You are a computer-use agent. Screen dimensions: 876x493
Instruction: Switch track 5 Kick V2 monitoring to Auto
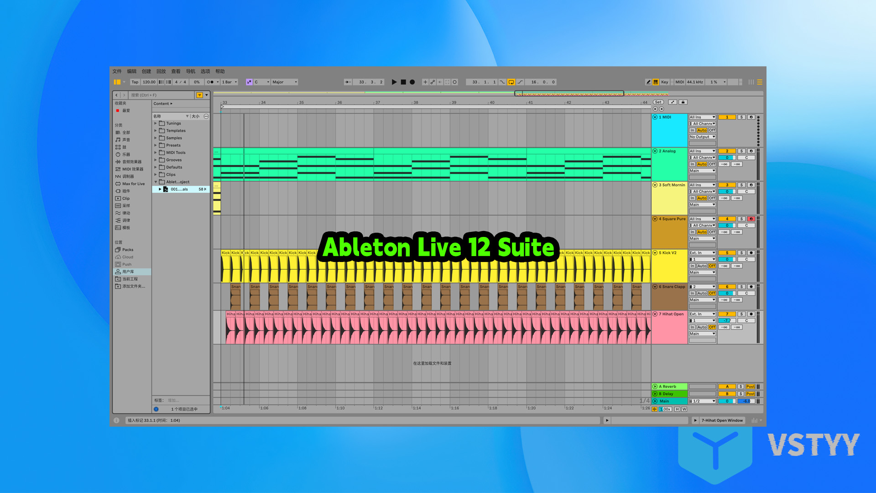[702, 266]
